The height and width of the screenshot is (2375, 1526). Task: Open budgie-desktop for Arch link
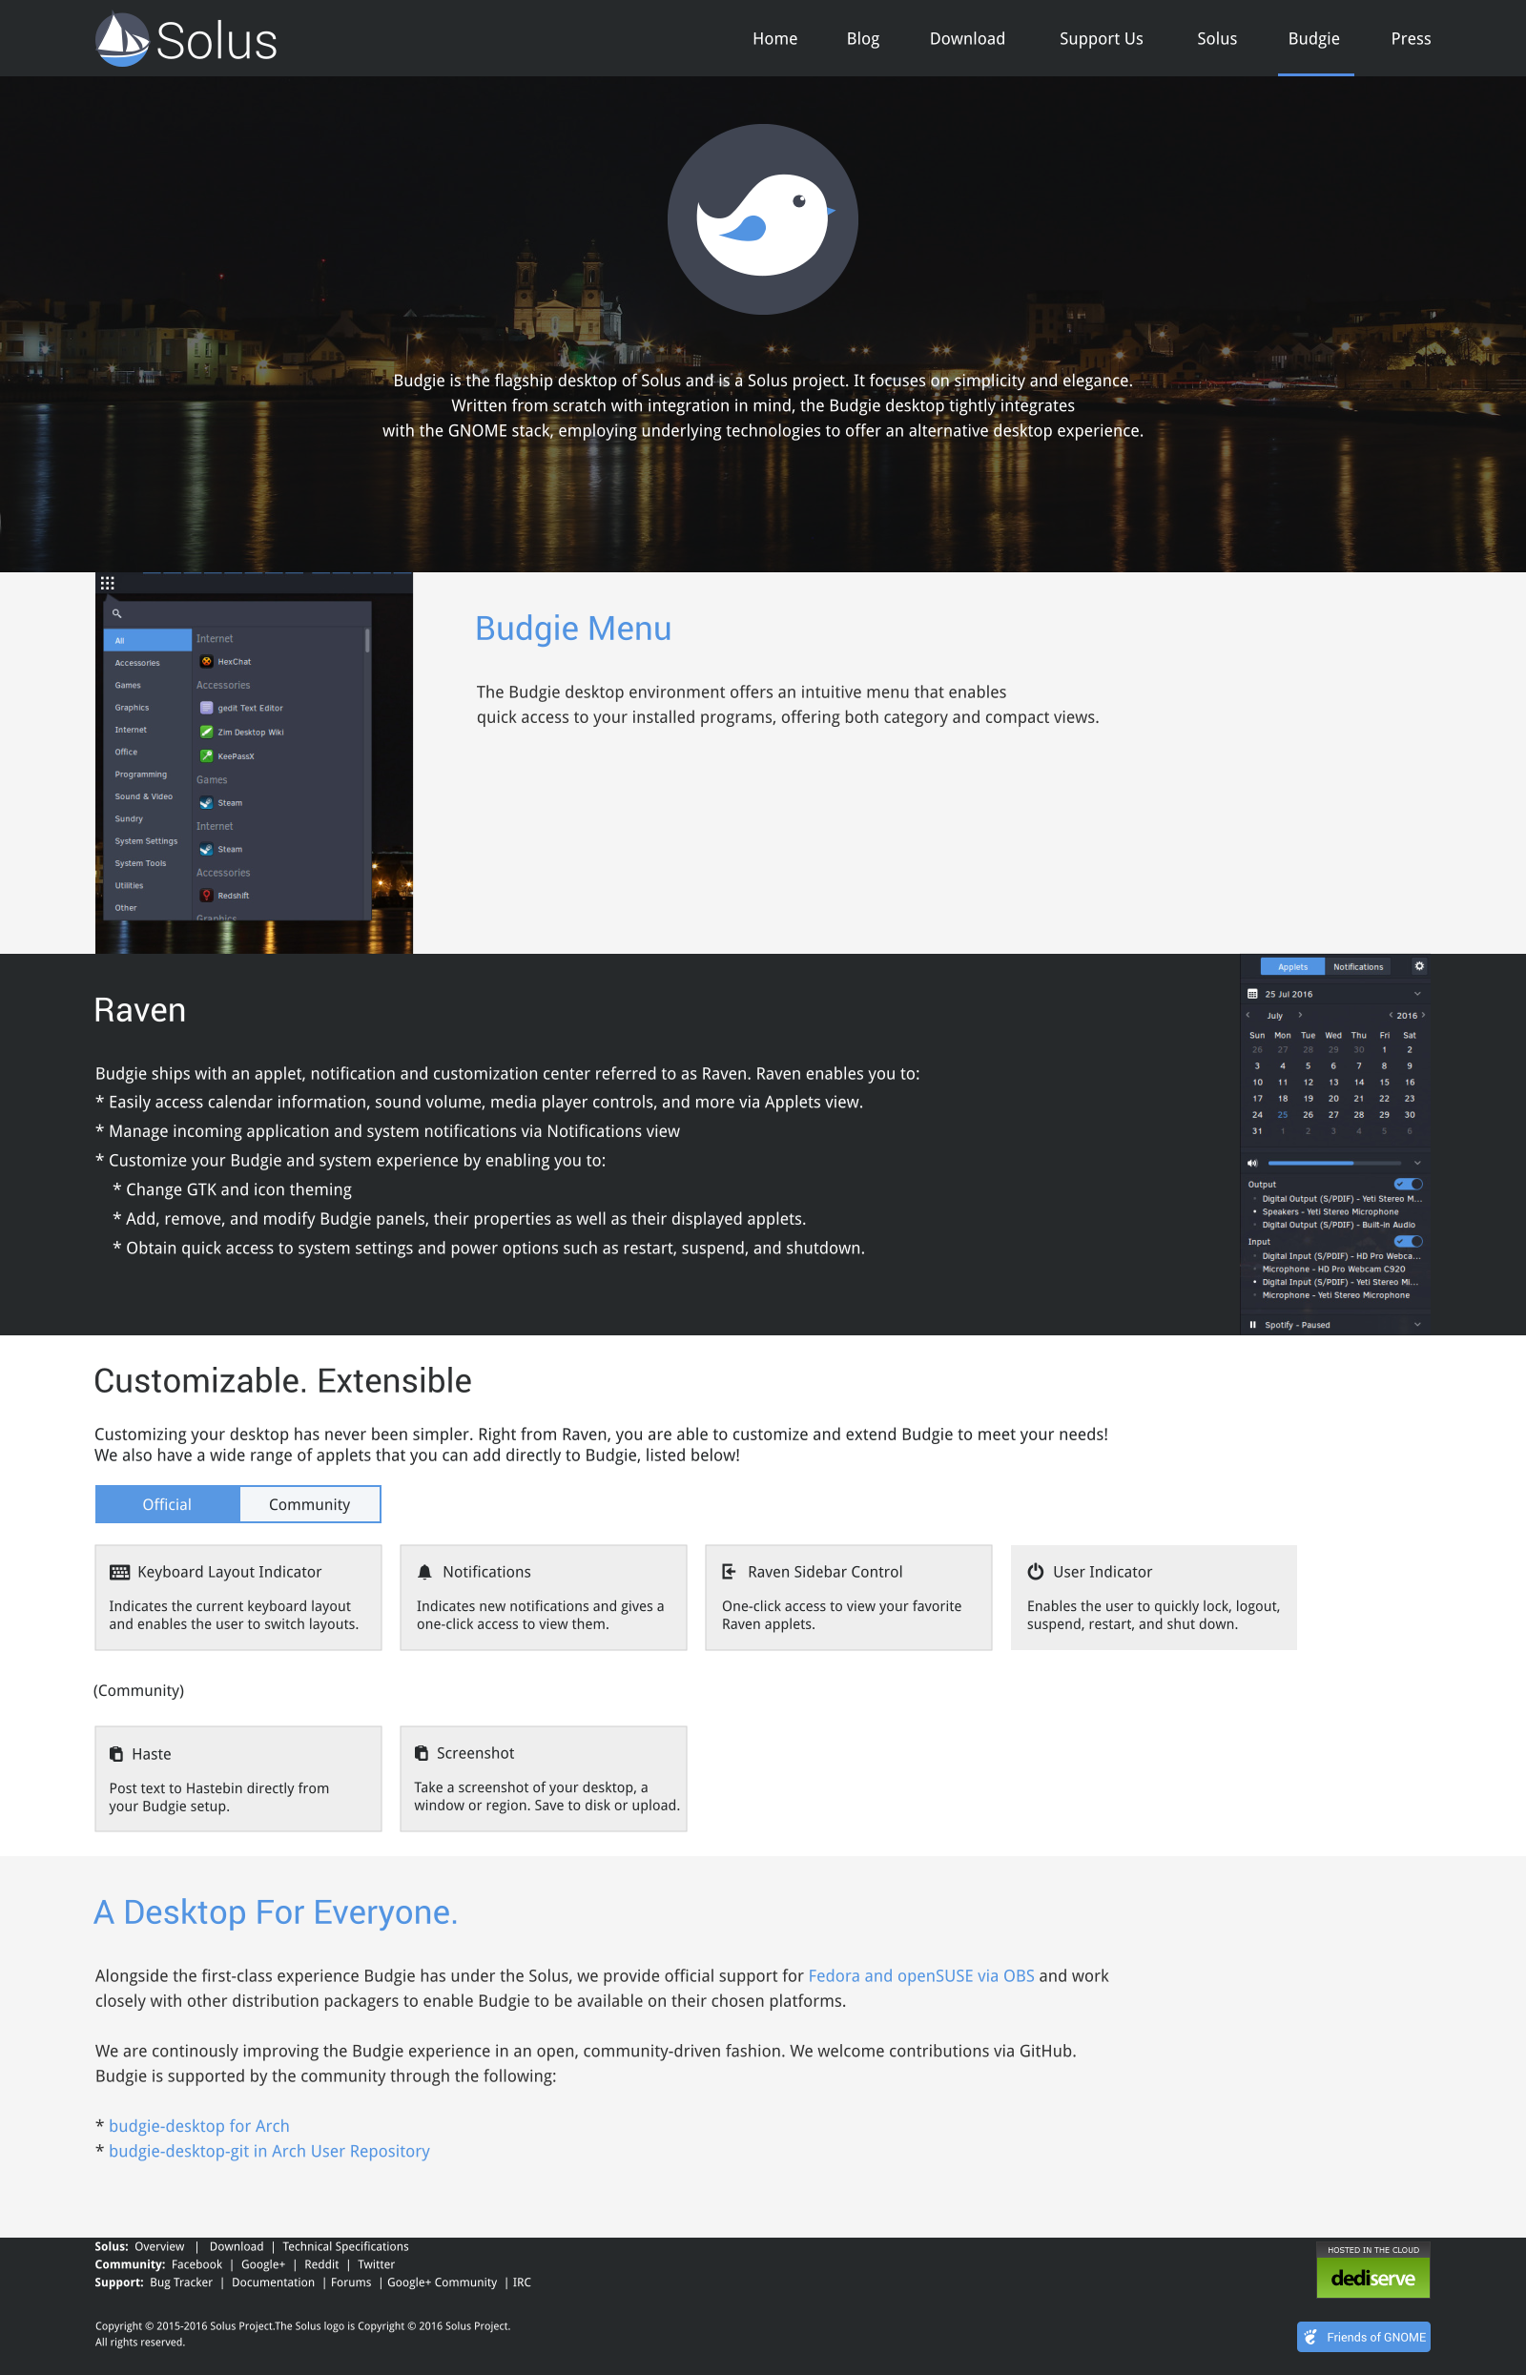click(x=199, y=2125)
